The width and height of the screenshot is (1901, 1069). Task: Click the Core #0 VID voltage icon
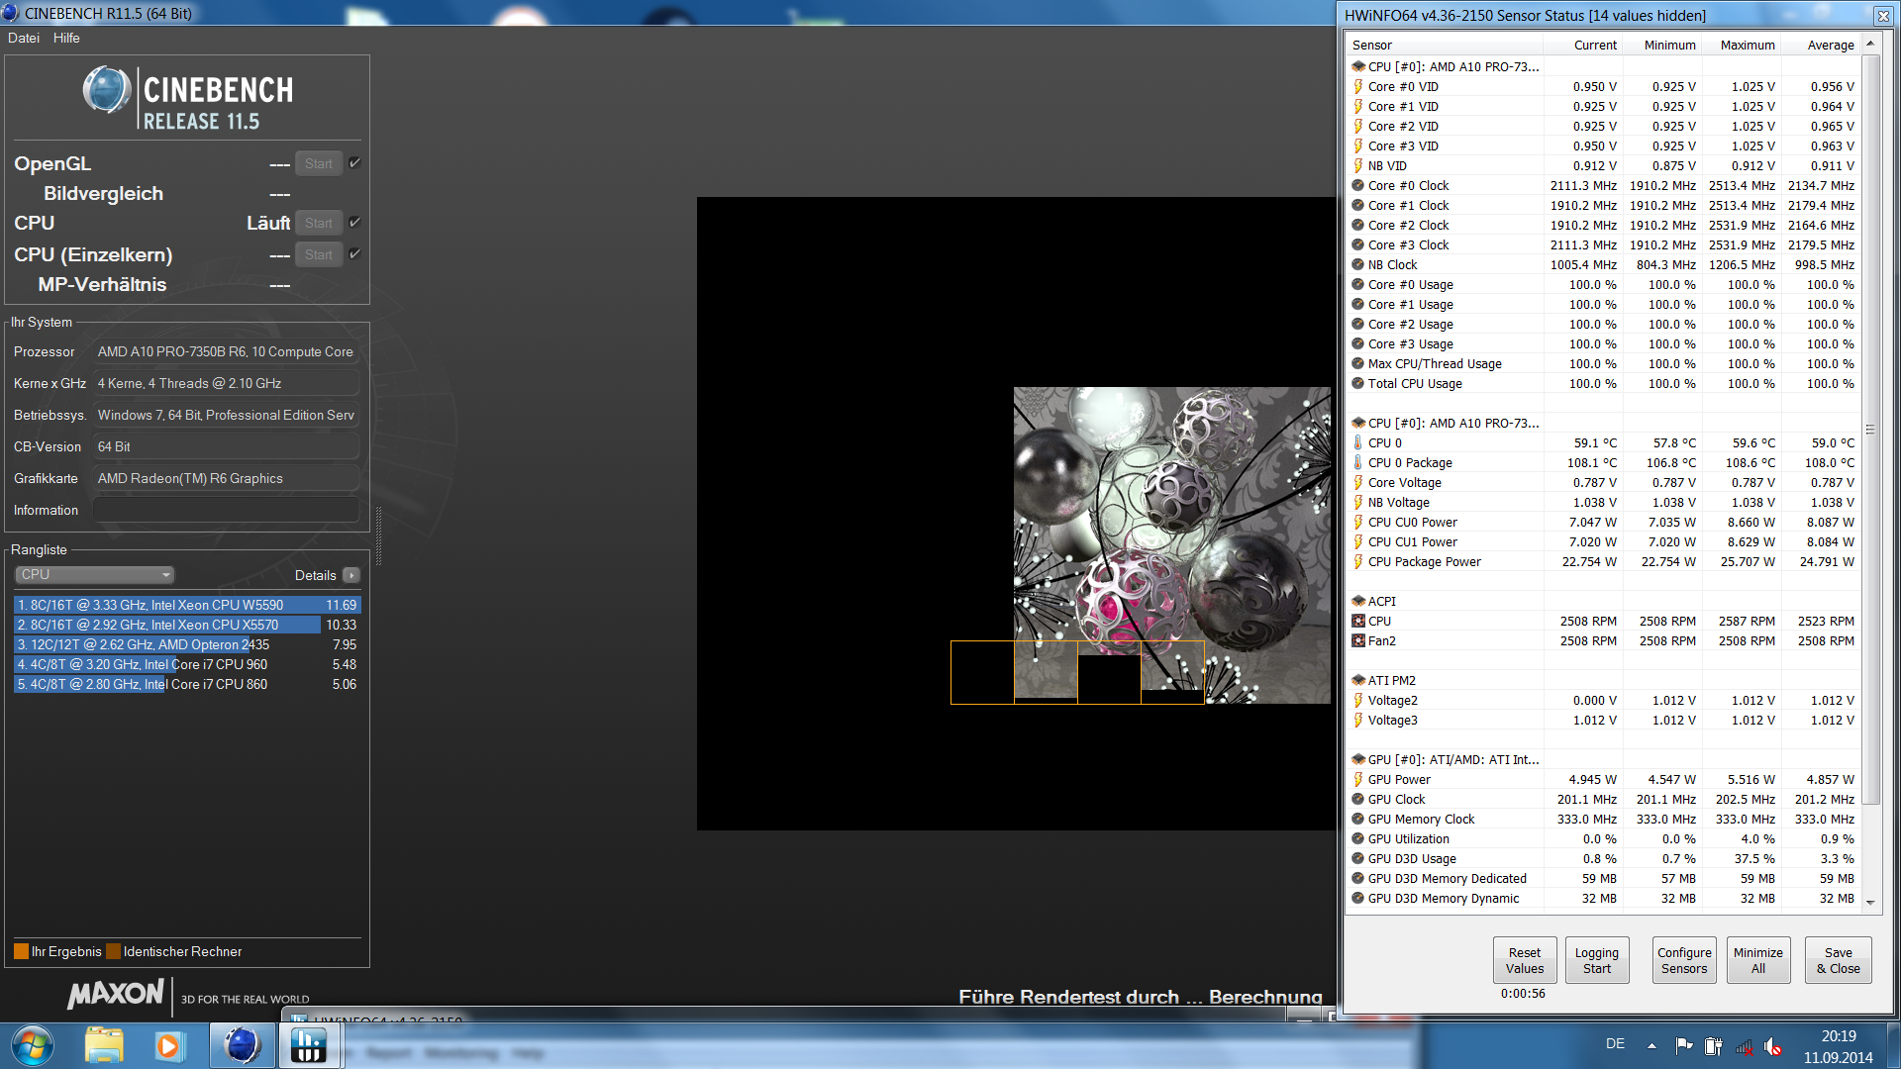click(1358, 87)
